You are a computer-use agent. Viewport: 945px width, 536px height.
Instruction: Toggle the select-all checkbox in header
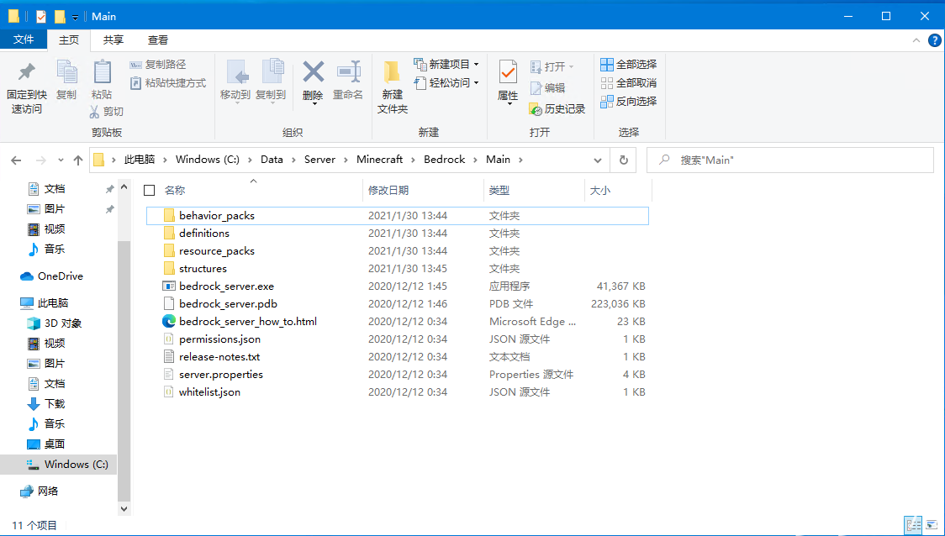150,191
